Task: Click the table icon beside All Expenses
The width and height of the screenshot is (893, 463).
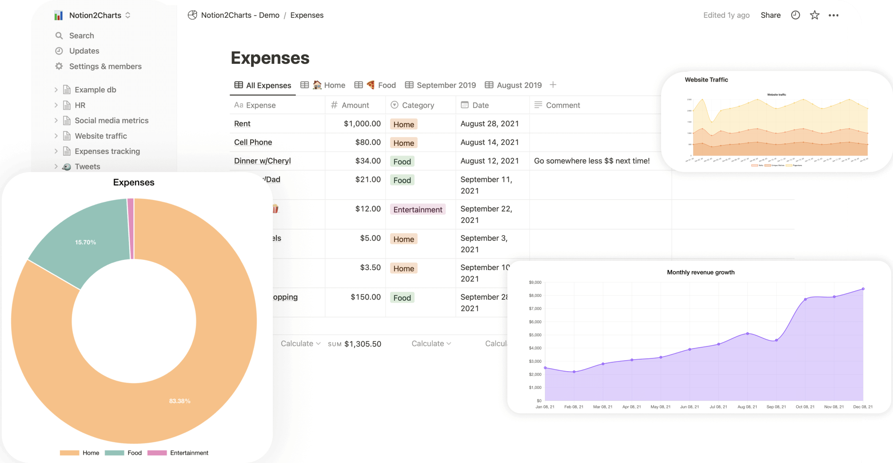Action: pyautogui.click(x=238, y=85)
